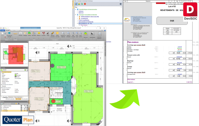This screenshot has height=126, width=199.
Task: Select the Distance tool
Action: 39,34
